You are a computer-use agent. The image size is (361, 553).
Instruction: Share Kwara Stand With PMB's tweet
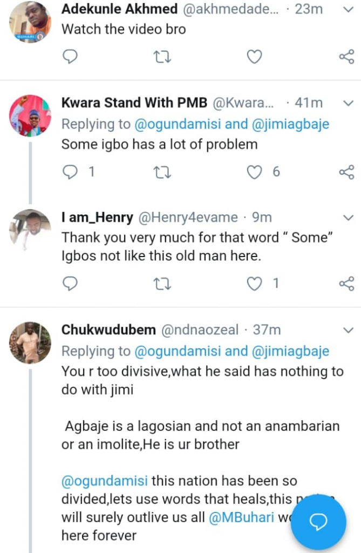[346, 172]
